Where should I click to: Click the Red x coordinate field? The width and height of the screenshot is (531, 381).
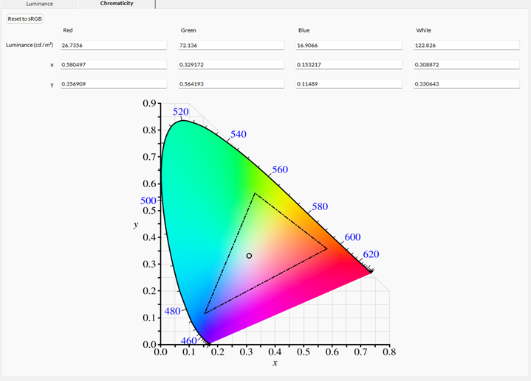point(112,65)
